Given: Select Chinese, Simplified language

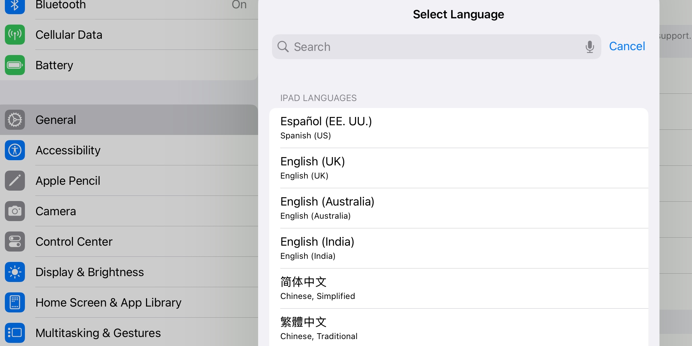Looking at the screenshot, I should (x=464, y=288).
